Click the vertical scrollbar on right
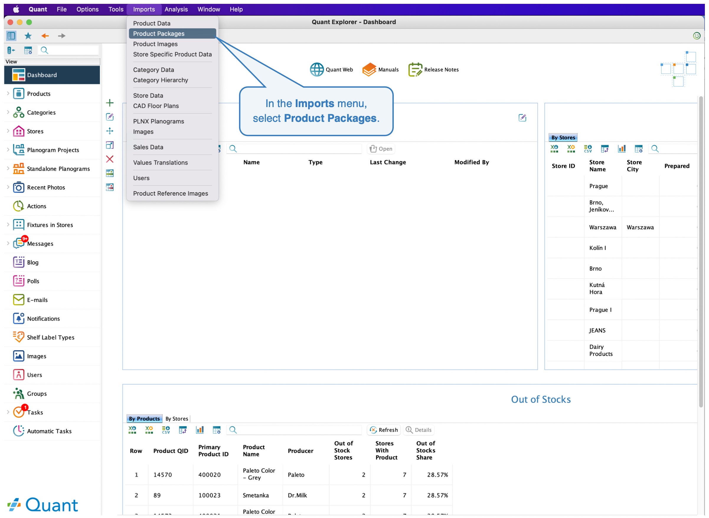The width and height of the screenshot is (709, 518). (x=700, y=253)
